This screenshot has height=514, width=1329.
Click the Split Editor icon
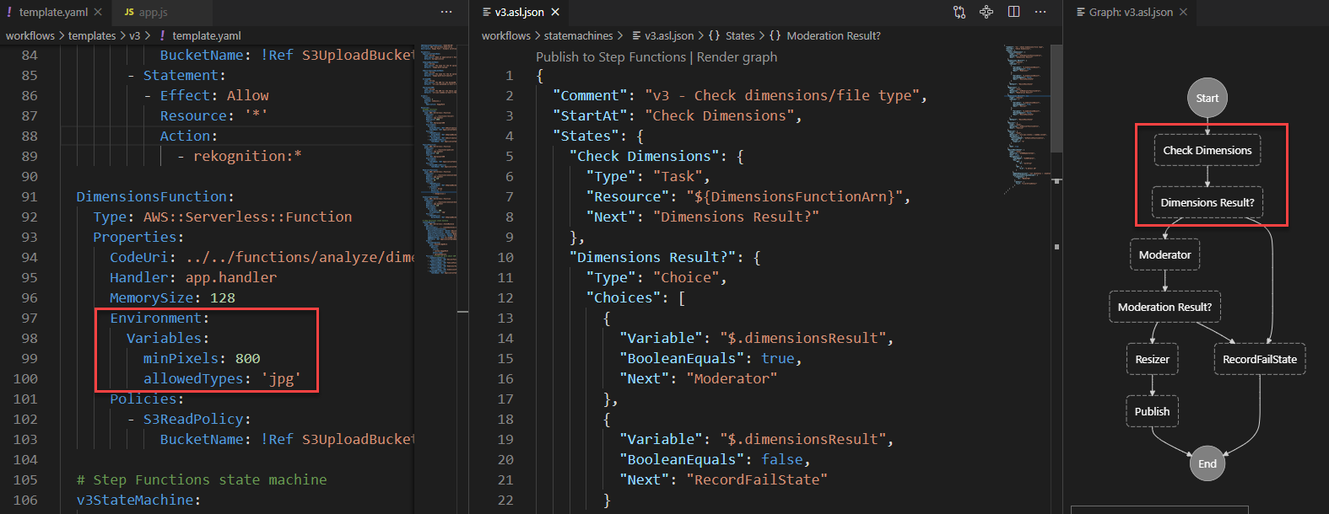pos(1013,12)
